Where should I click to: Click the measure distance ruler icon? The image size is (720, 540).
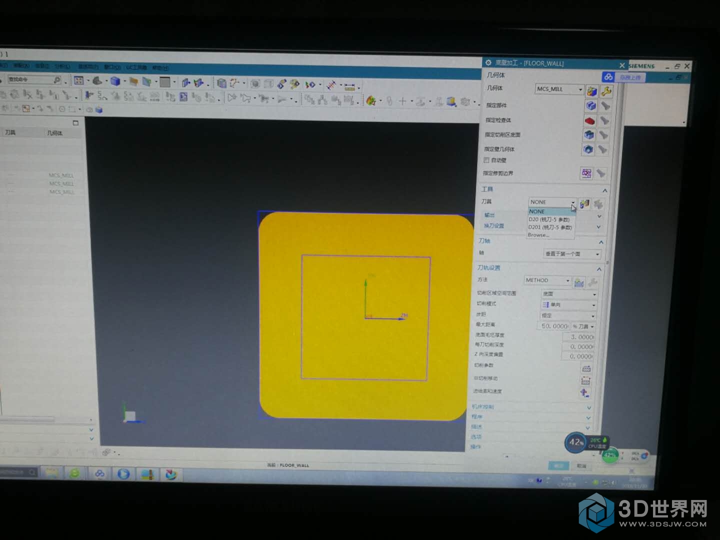point(349,86)
